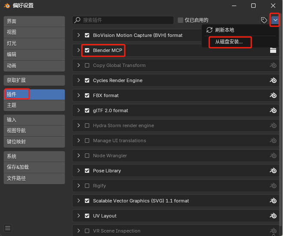Click Blender icon on SVG format row
The height and width of the screenshot is (236, 283).
click(273, 201)
